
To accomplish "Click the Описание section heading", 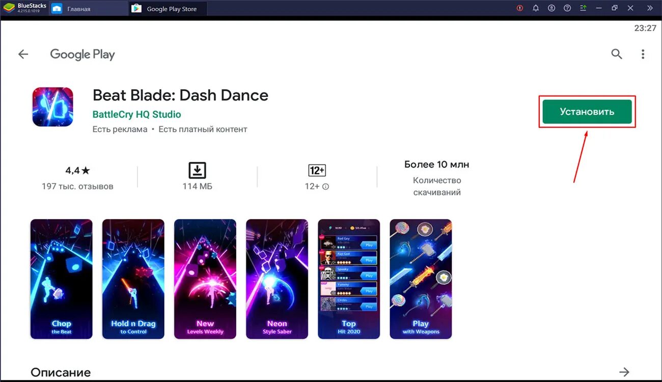I will click(x=61, y=372).
